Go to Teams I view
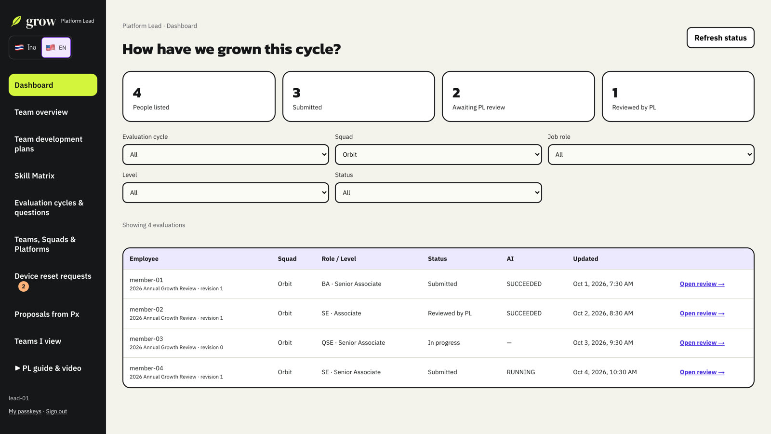Viewport: 771px width, 434px height. pyautogui.click(x=53, y=341)
